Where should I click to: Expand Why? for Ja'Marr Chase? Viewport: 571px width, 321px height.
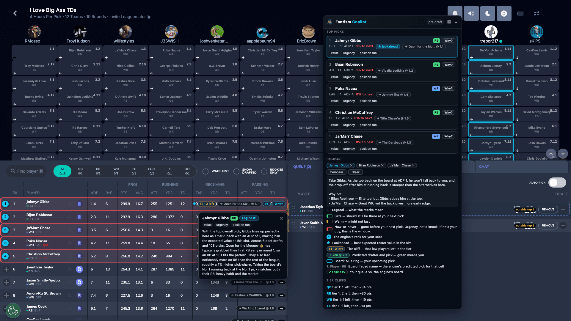(448, 136)
